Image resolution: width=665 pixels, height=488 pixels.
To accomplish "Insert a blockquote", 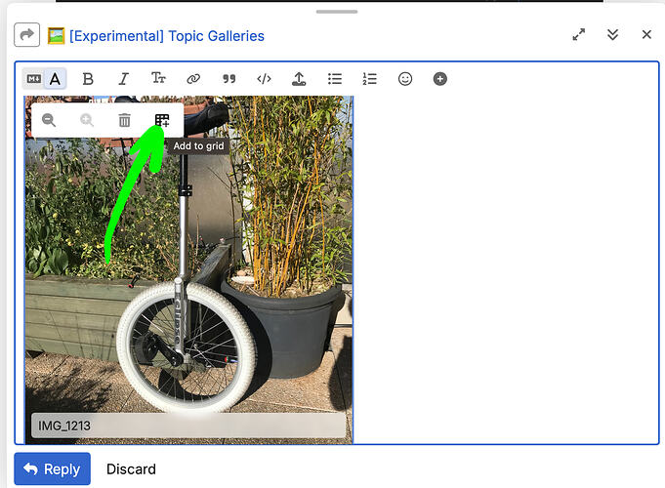I will click(x=229, y=79).
